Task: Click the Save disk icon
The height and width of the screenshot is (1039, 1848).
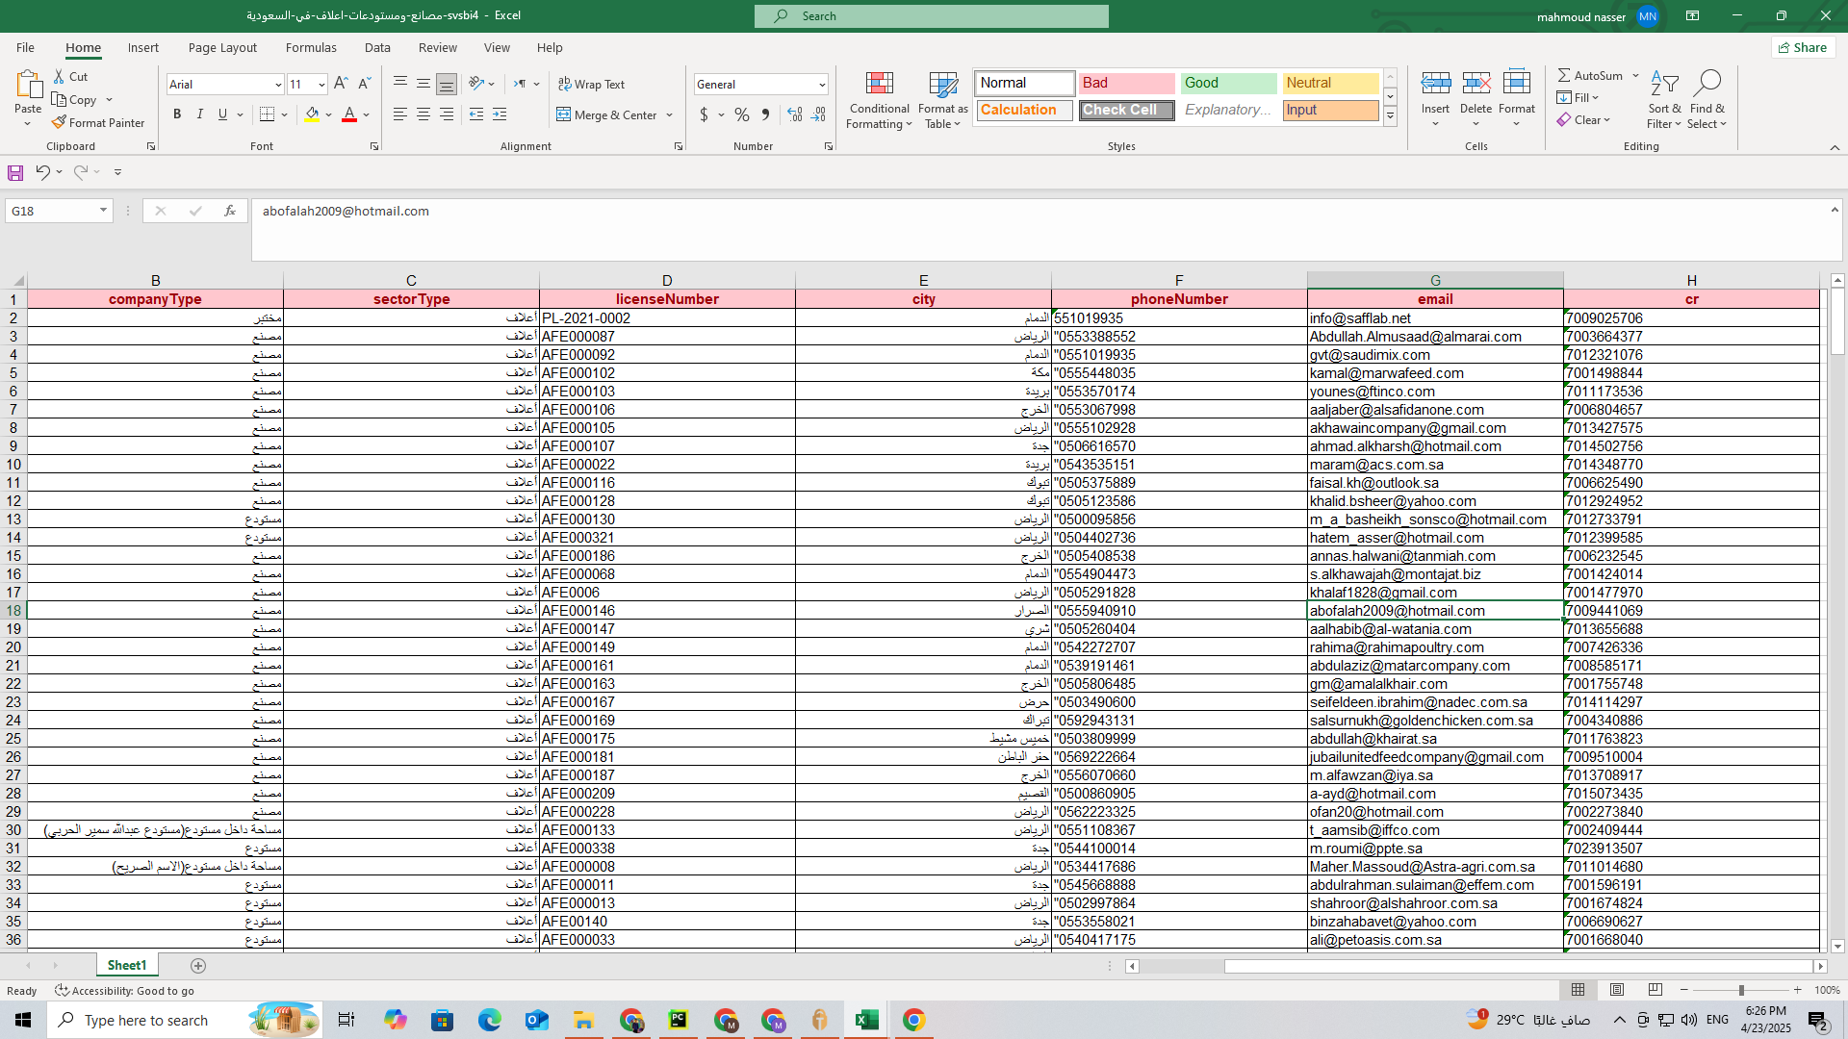Action: pos(15,172)
